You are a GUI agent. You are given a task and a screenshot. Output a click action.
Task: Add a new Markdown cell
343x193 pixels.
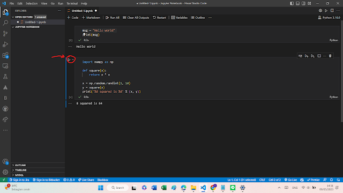coord(91,18)
